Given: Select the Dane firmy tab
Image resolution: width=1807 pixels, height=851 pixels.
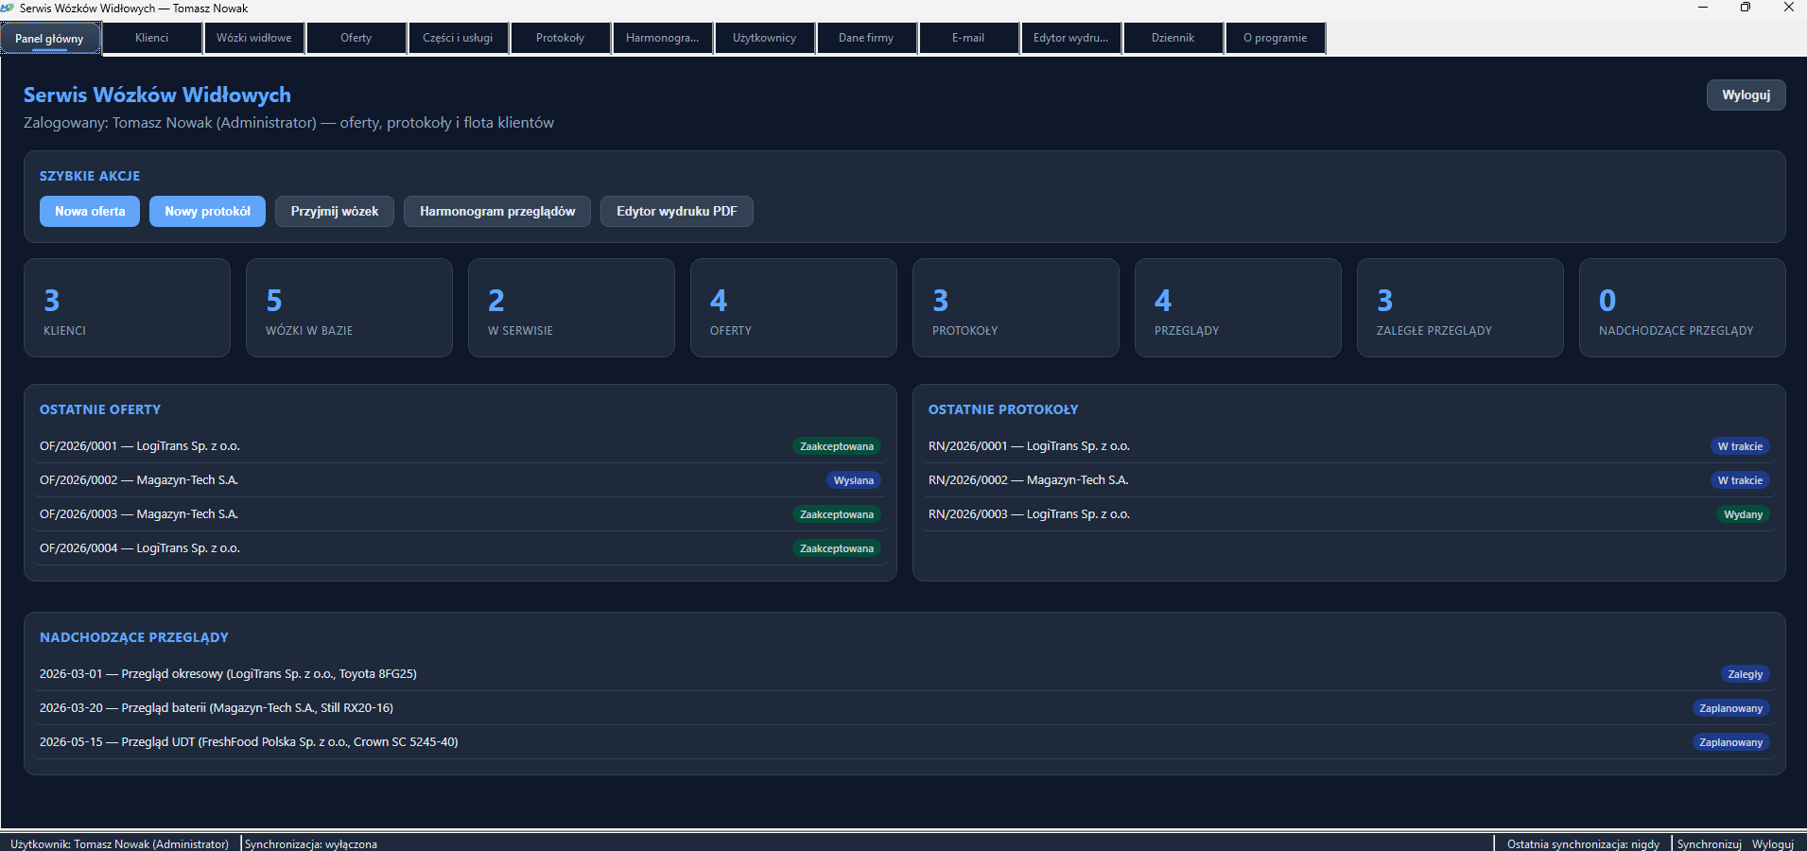Looking at the screenshot, I should point(867,38).
